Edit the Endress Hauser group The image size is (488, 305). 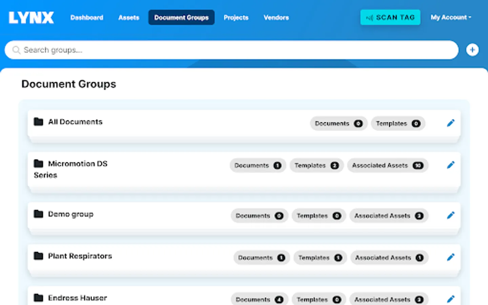pyautogui.click(x=451, y=299)
